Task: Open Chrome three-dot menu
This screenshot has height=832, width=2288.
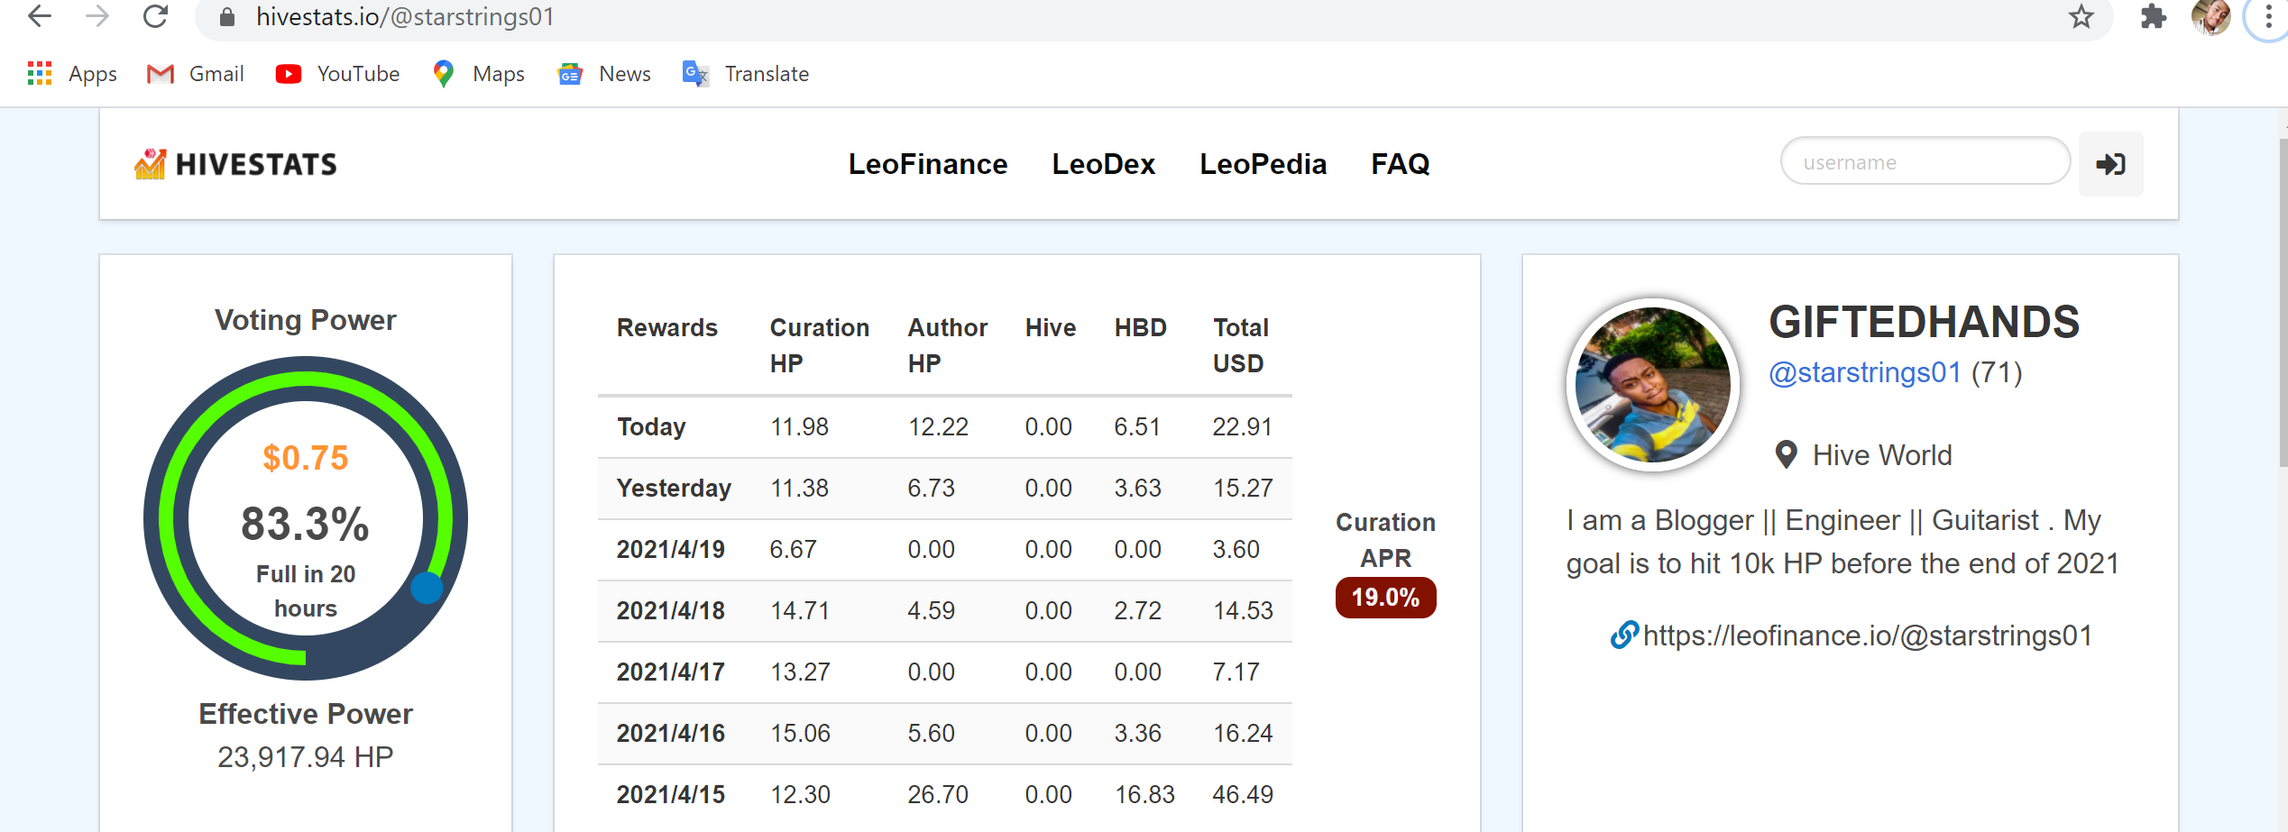Action: [2268, 16]
